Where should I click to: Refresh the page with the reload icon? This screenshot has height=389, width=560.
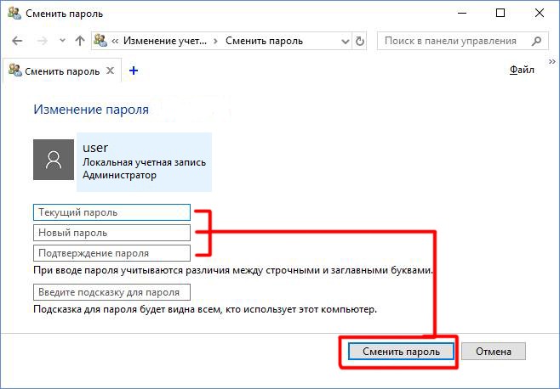point(360,42)
